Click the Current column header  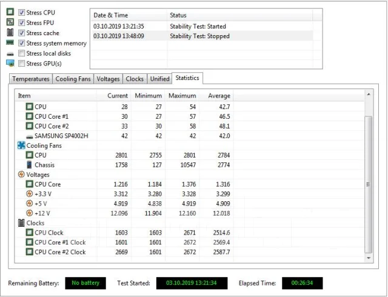[114, 96]
